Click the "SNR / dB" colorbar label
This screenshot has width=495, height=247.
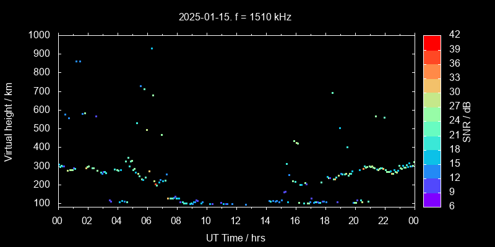[467, 120]
